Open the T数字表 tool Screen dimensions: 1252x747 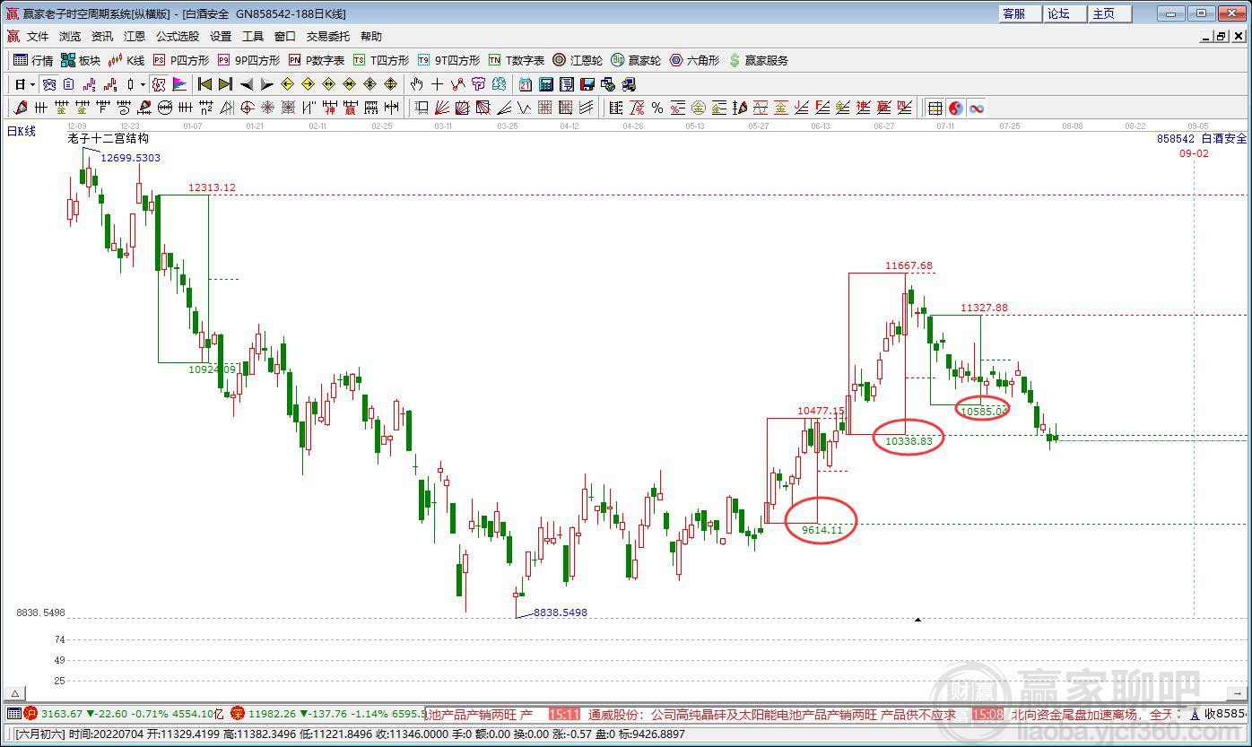pyautogui.click(x=517, y=60)
